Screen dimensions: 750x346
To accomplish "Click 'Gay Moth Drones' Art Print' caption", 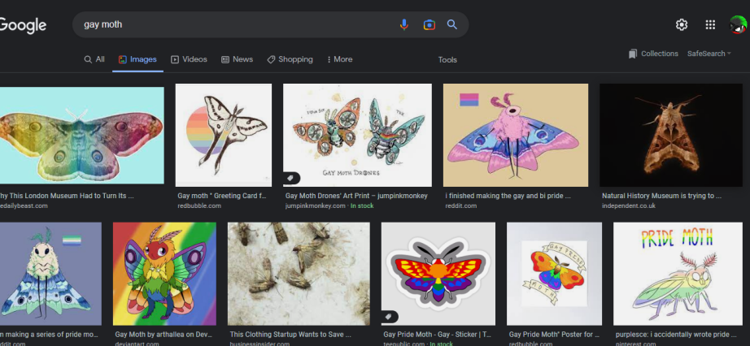I will coord(356,196).
